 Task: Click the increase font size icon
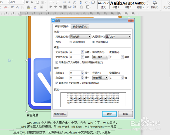(x=27, y=2)
